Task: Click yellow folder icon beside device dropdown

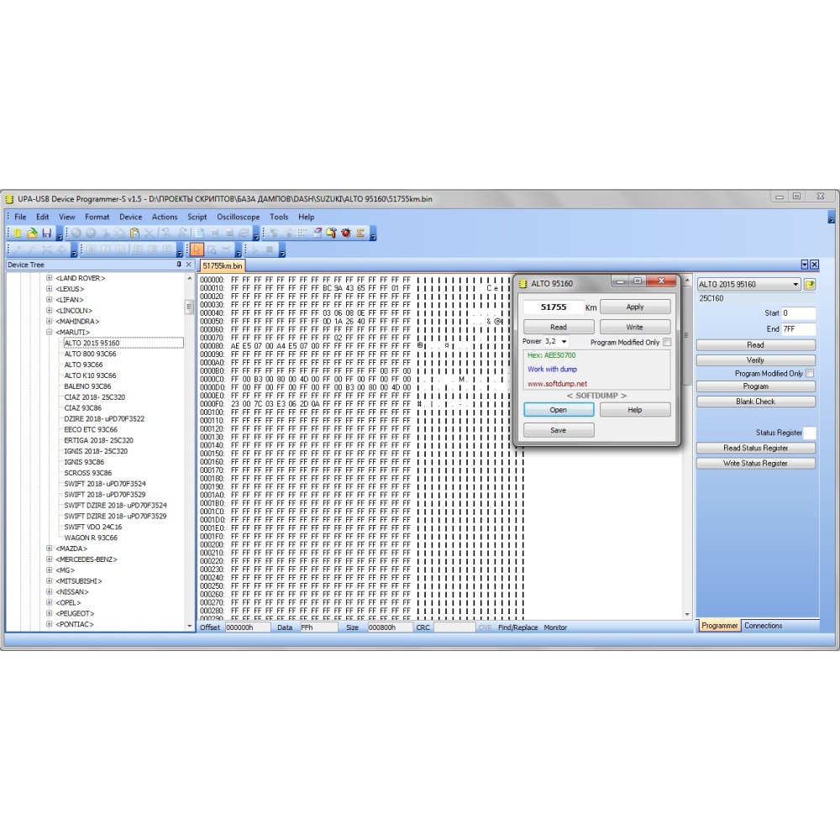Action: pyautogui.click(x=810, y=285)
